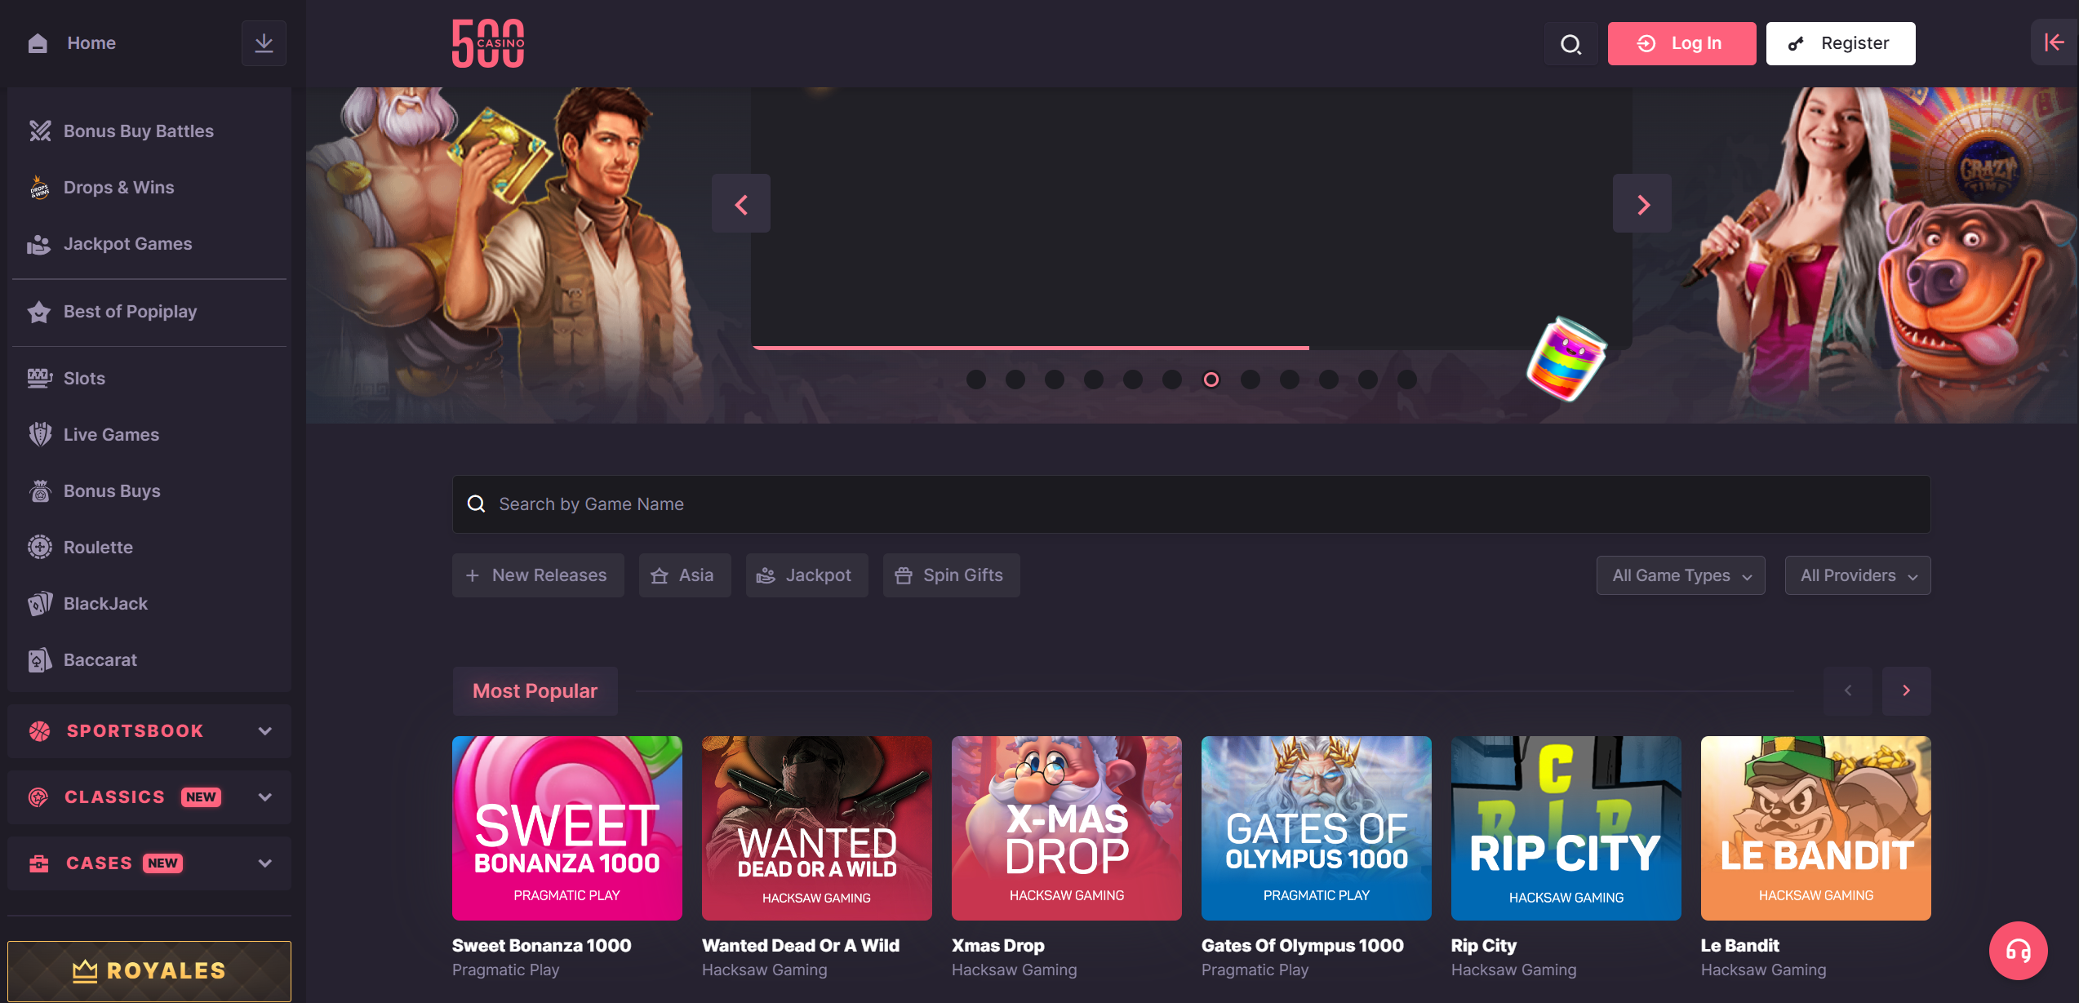Focus the Search by Game Name field
This screenshot has height=1003, width=2079.
point(1192,504)
